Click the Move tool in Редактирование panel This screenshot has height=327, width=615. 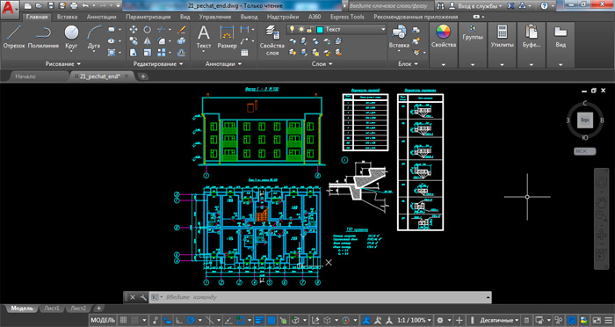[x=134, y=29]
